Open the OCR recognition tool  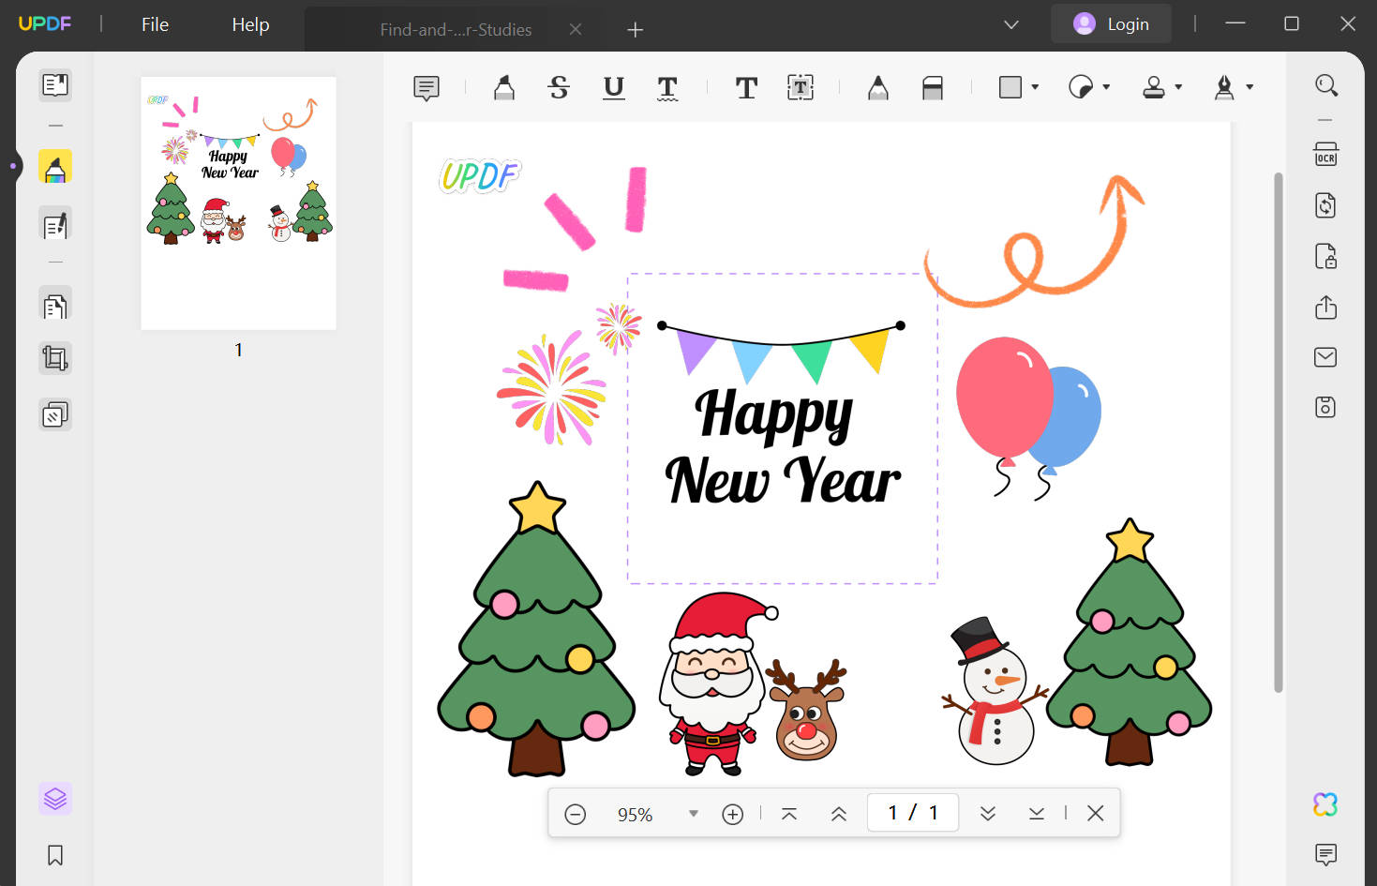(1325, 155)
